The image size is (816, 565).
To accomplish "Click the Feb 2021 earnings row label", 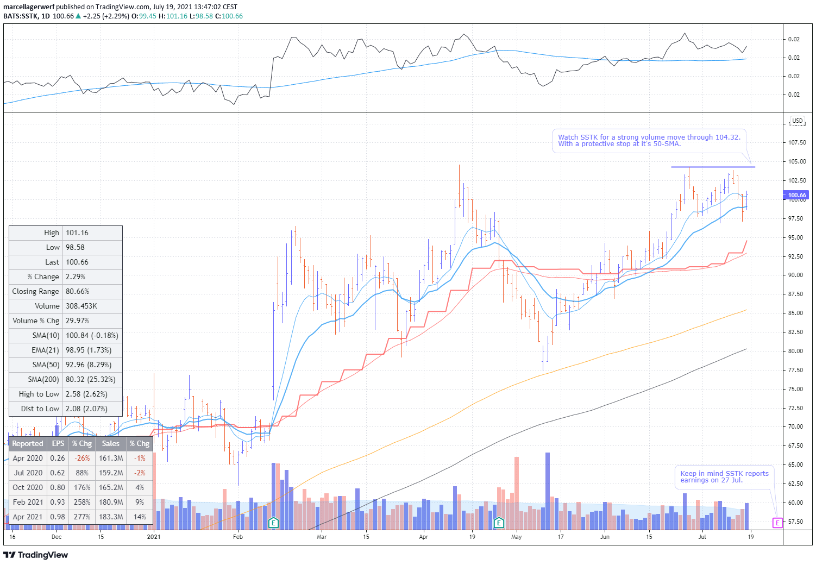I will pos(28,502).
